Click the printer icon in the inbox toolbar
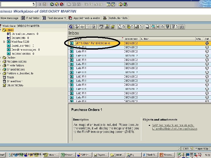 (147, 27)
